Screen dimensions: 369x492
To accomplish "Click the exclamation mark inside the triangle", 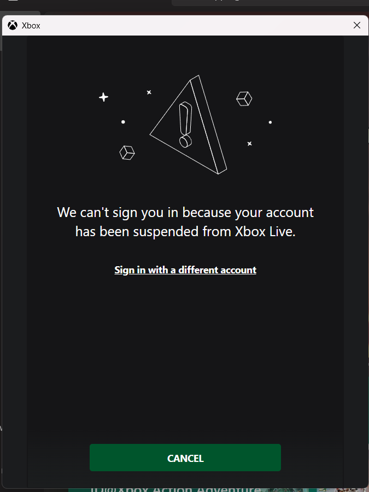I will pyautogui.click(x=185, y=125).
